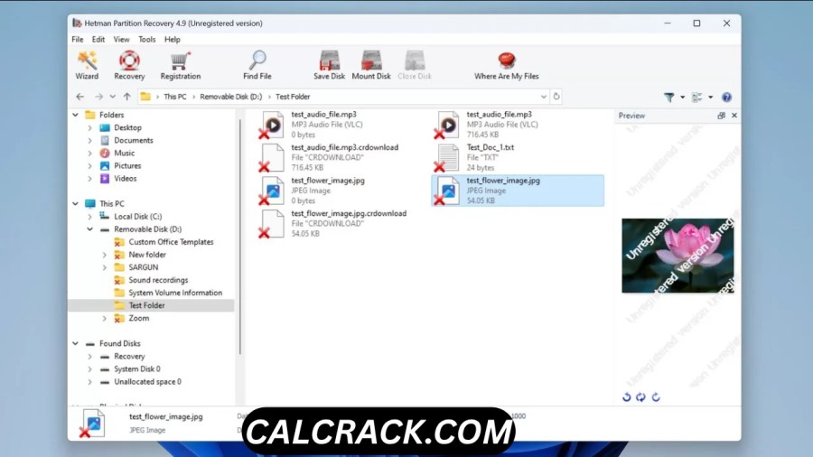Open the filter funnel icon
The image size is (813, 457).
point(668,97)
